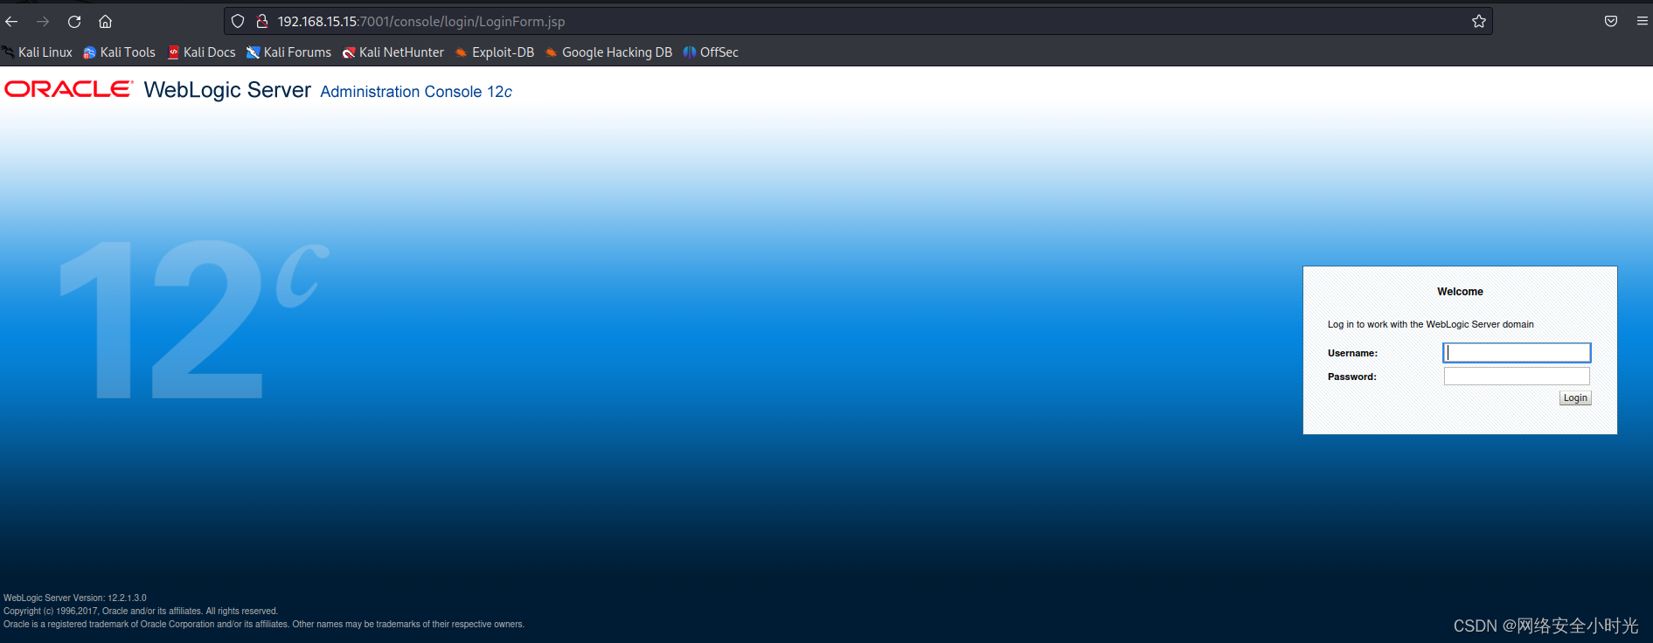Open the Kali NetHunter bookmark

click(x=393, y=52)
